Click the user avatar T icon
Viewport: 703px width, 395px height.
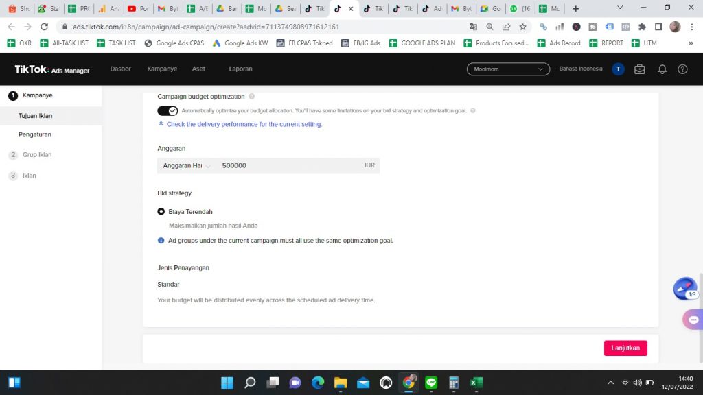pyautogui.click(x=618, y=69)
